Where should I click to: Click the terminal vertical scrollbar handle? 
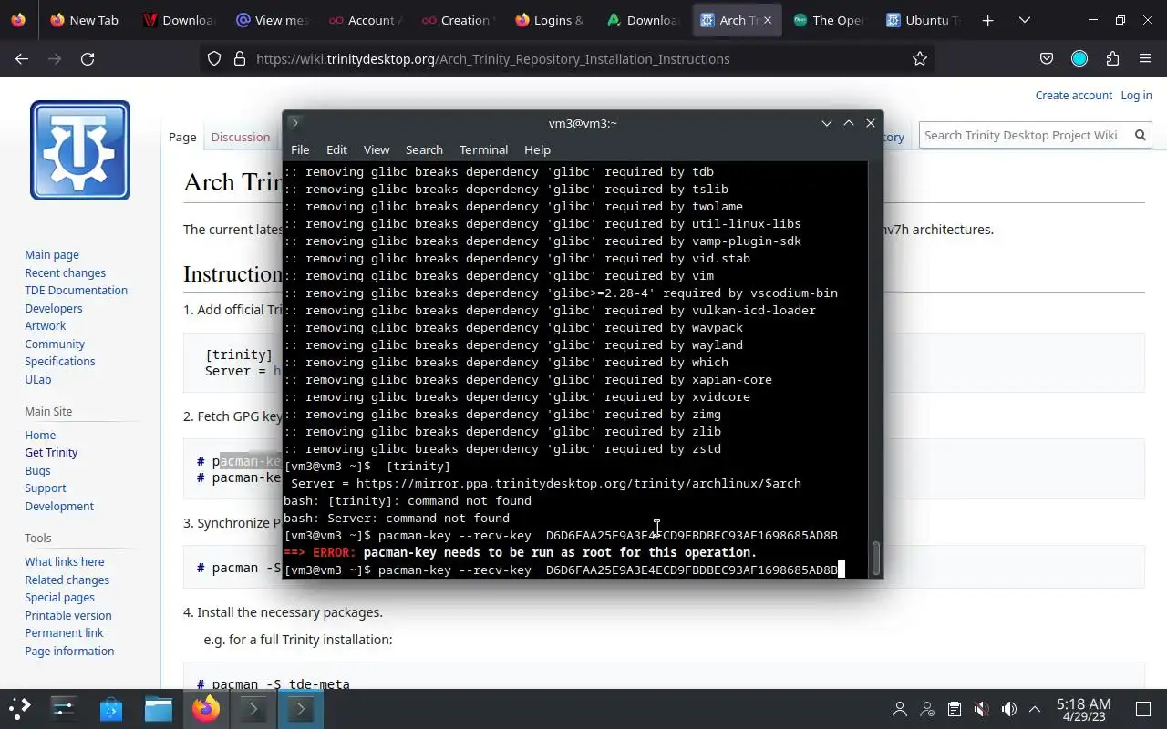pyautogui.click(x=876, y=558)
